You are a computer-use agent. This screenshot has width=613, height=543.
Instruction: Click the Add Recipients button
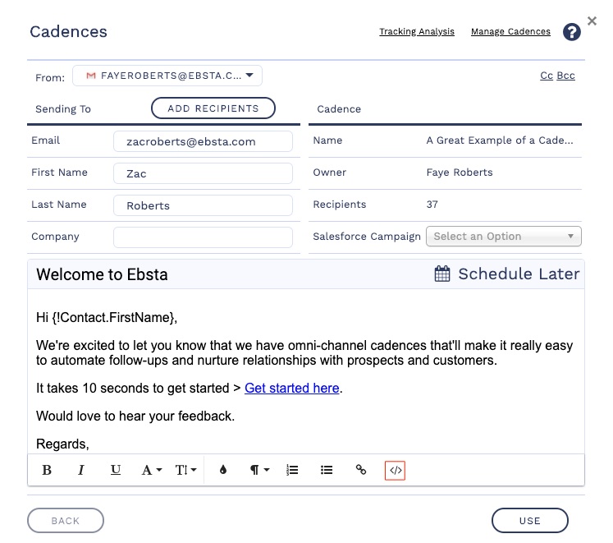(213, 108)
